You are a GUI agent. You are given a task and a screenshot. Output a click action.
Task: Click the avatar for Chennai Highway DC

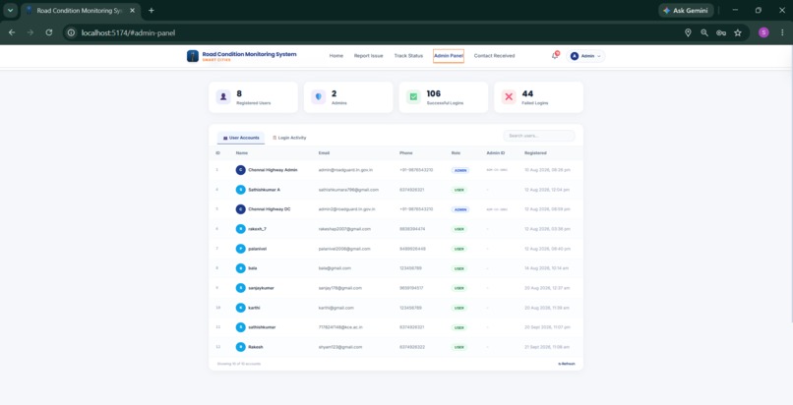(241, 209)
